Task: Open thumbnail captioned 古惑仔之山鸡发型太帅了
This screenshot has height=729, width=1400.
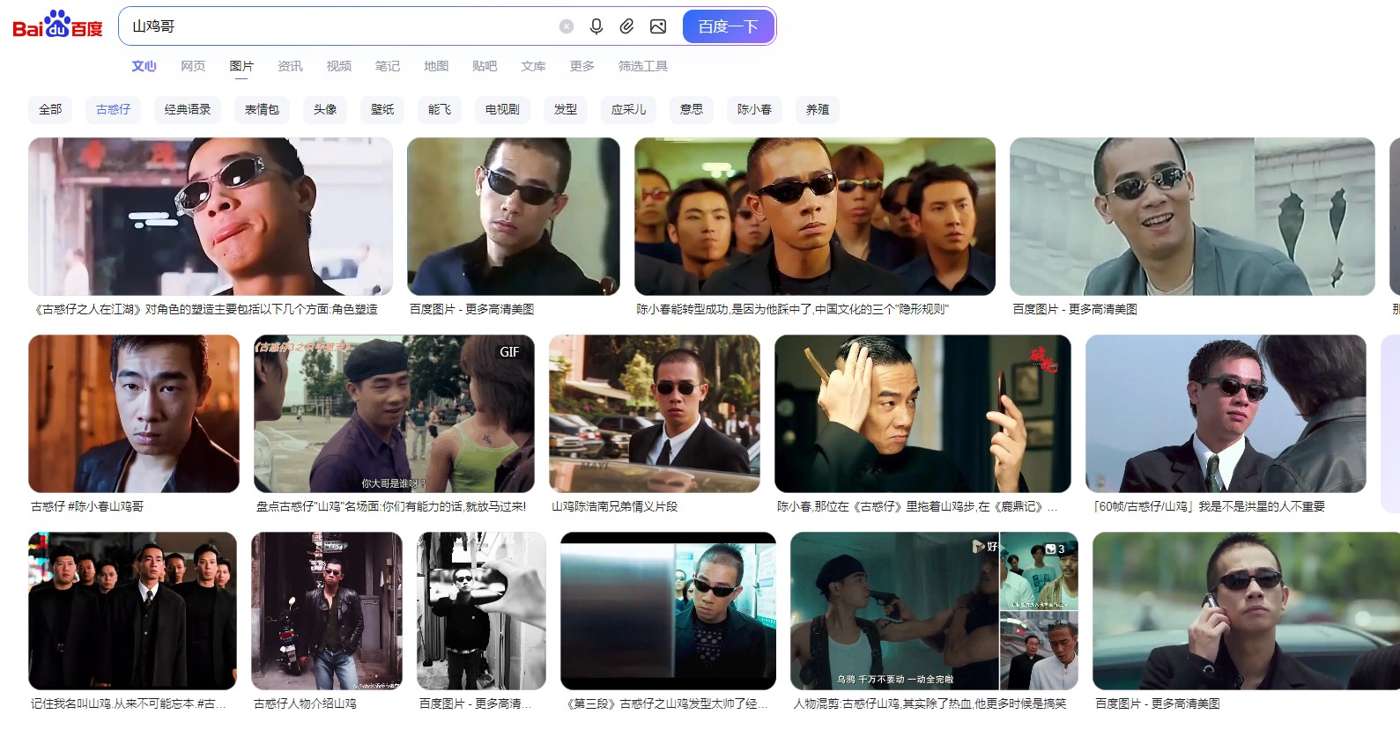Action: coord(669,611)
